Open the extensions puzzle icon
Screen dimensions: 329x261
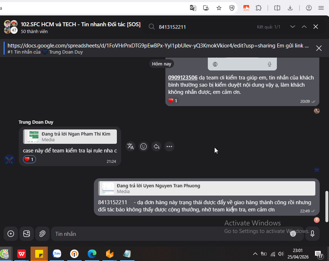tap(259, 8)
